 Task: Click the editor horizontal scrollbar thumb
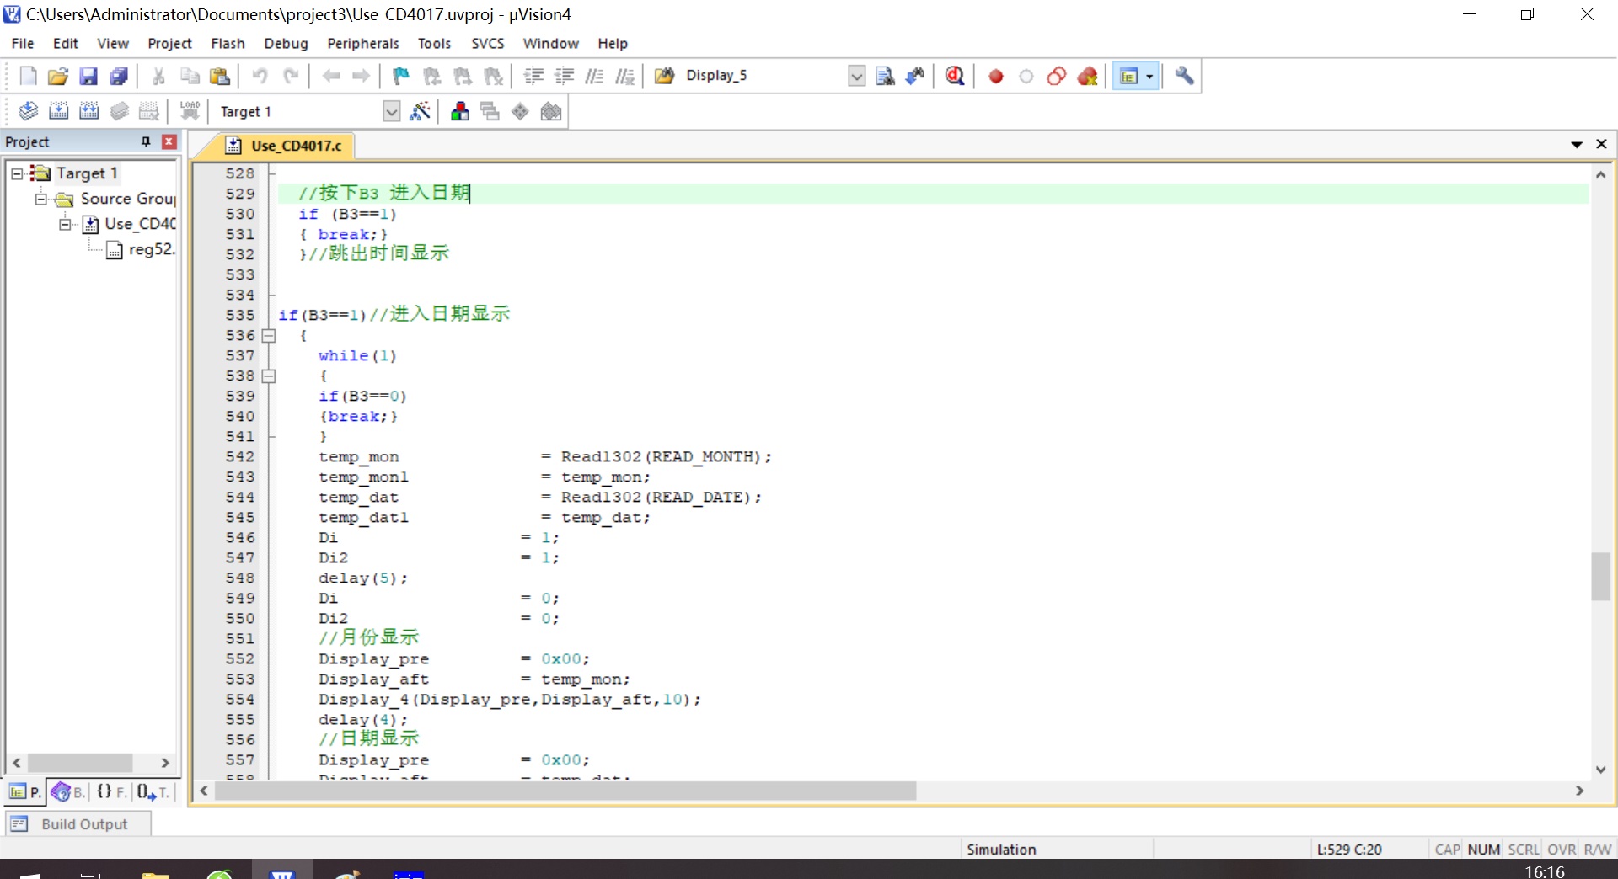pos(565,791)
